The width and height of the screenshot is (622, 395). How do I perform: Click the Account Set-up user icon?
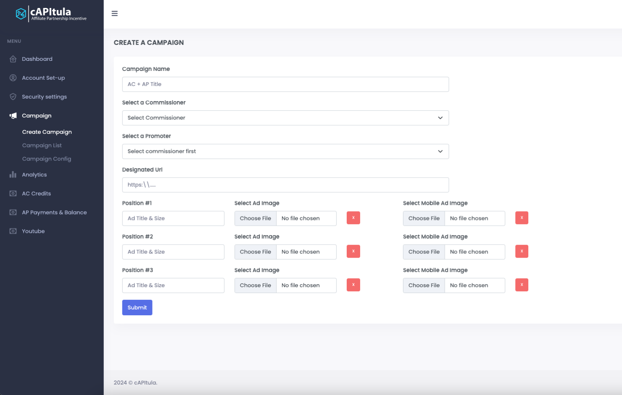[13, 78]
